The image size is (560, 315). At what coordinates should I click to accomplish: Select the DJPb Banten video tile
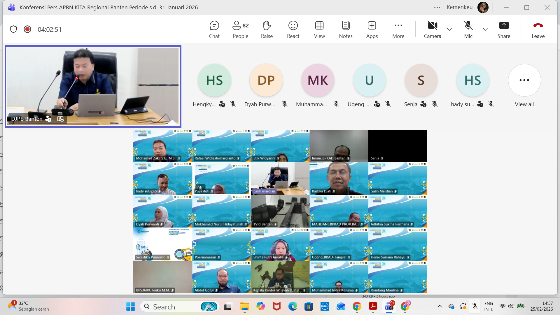(93, 86)
